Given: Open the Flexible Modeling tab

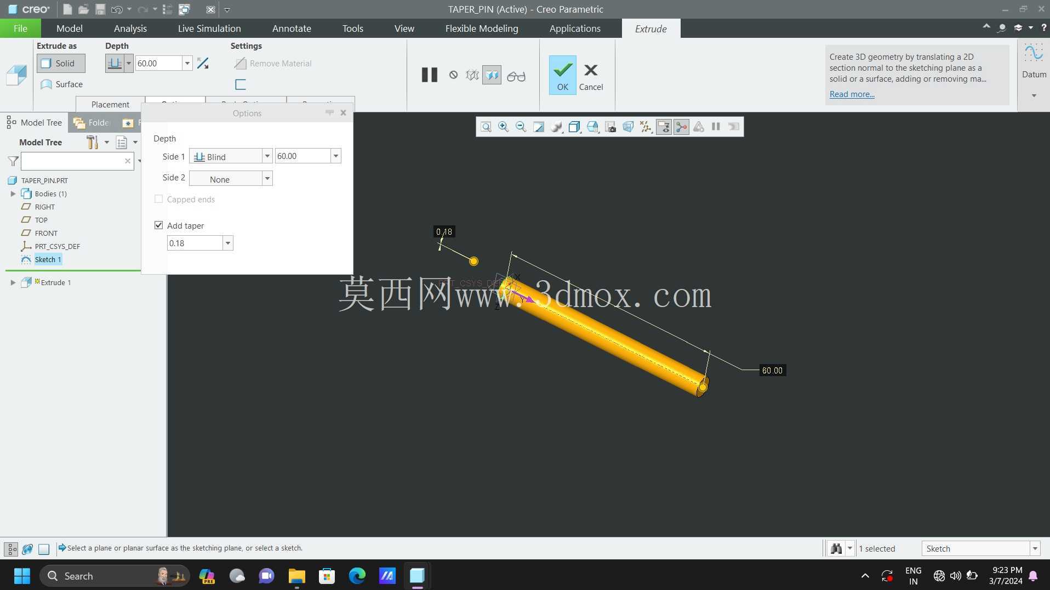Looking at the screenshot, I should tap(482, 29).
